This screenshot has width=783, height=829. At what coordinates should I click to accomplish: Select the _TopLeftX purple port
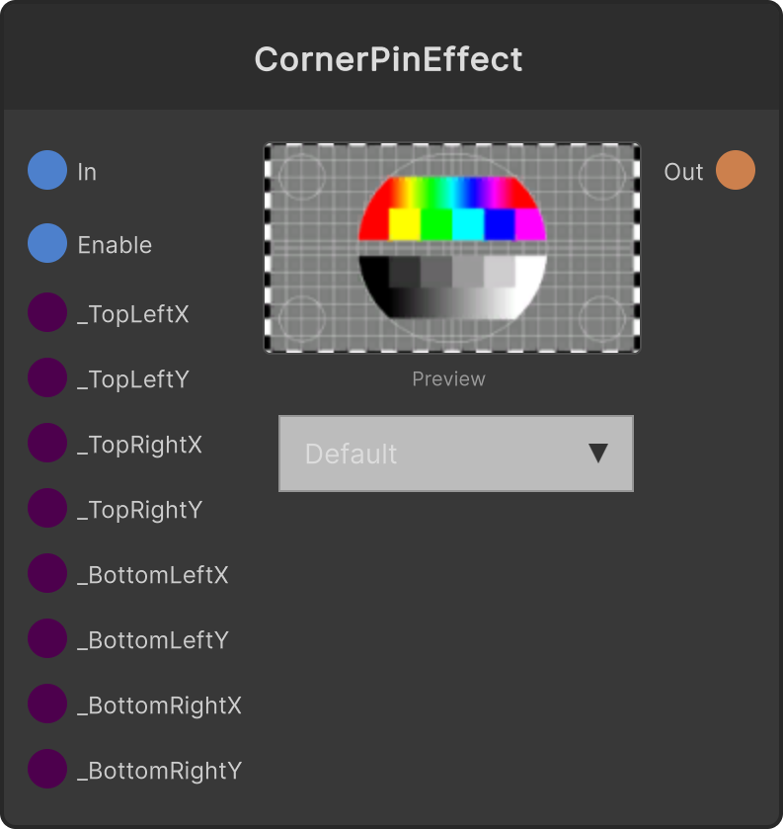tap(47, 312)
